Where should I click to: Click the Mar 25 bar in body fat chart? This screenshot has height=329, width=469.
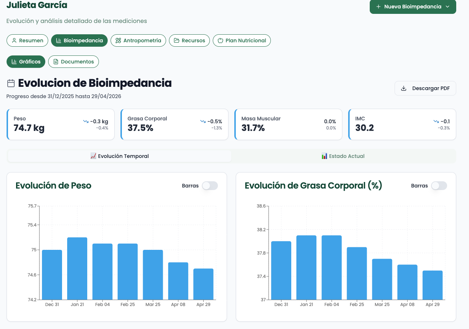[x=382, y=279]
